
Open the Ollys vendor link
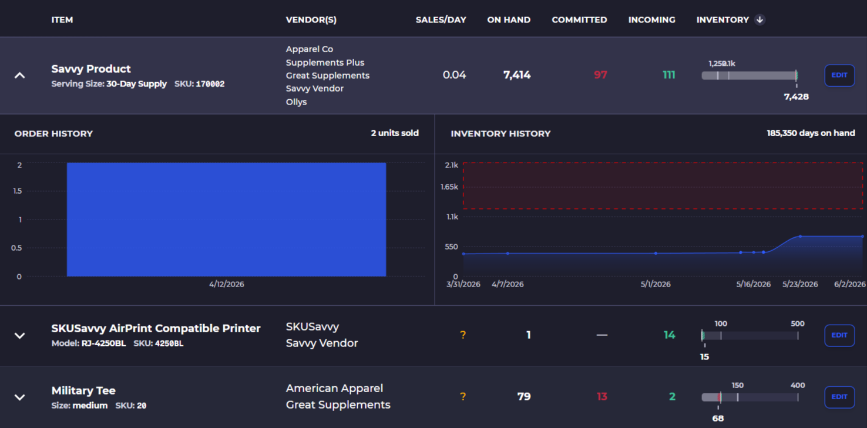tap(297, 102)
